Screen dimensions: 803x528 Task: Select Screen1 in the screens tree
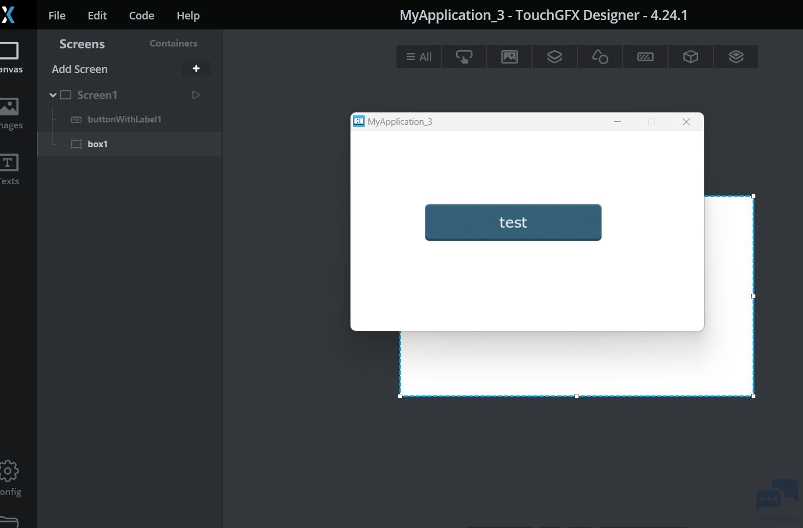97,95
